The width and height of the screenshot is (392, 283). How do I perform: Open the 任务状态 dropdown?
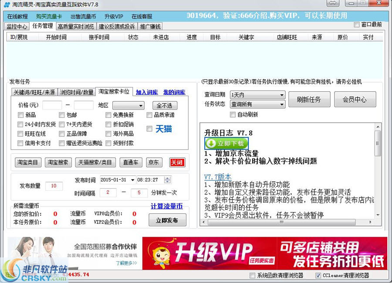[x=257, y=104]
